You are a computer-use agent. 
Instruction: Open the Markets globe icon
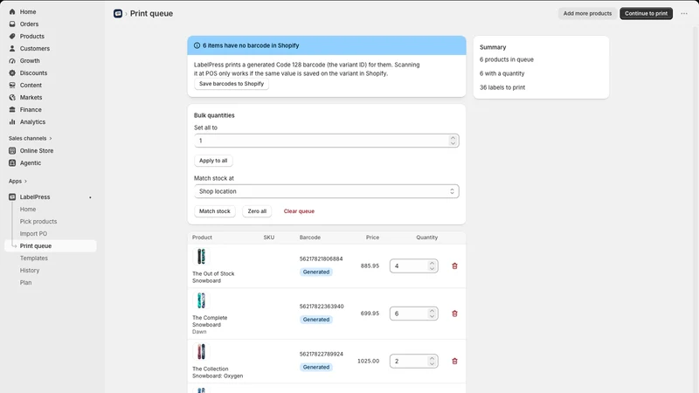click(12, 97)
